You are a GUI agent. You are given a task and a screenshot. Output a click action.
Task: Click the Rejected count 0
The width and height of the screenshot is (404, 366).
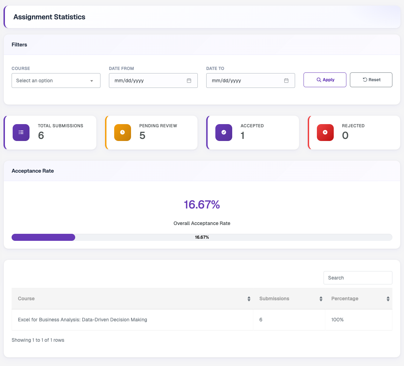point(345,135)
